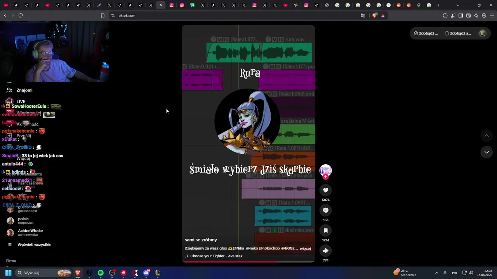The image size is (497, 279).
Task: Go to the next video
Action: 487,152
